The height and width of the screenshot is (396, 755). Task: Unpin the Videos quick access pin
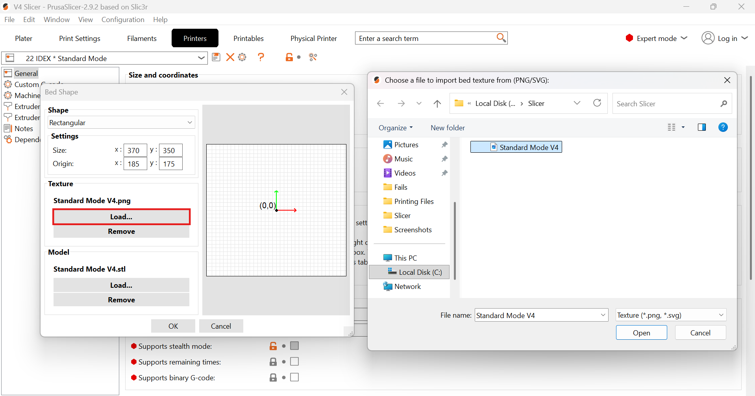coord(444,173)
